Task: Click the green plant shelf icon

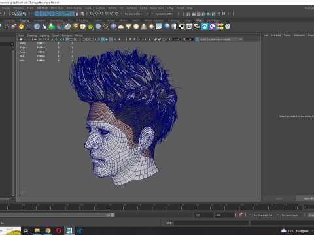Action: [90, 27]
